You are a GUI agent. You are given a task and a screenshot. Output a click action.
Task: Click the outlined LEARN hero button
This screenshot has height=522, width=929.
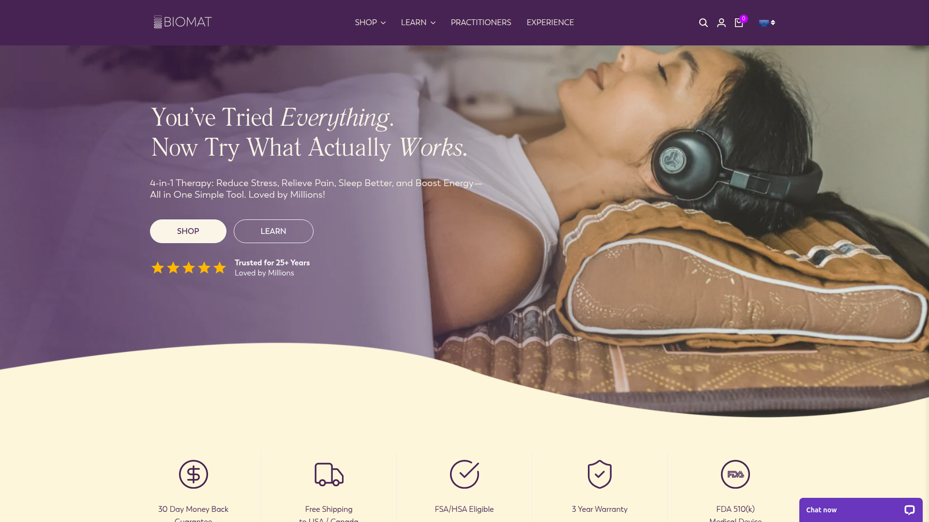click(x=273, y=232)
